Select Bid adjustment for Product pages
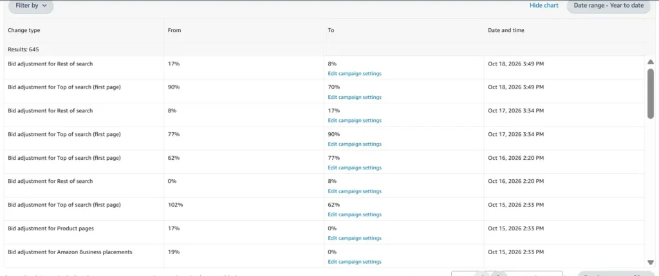659x276 pixels. point(51,229)
